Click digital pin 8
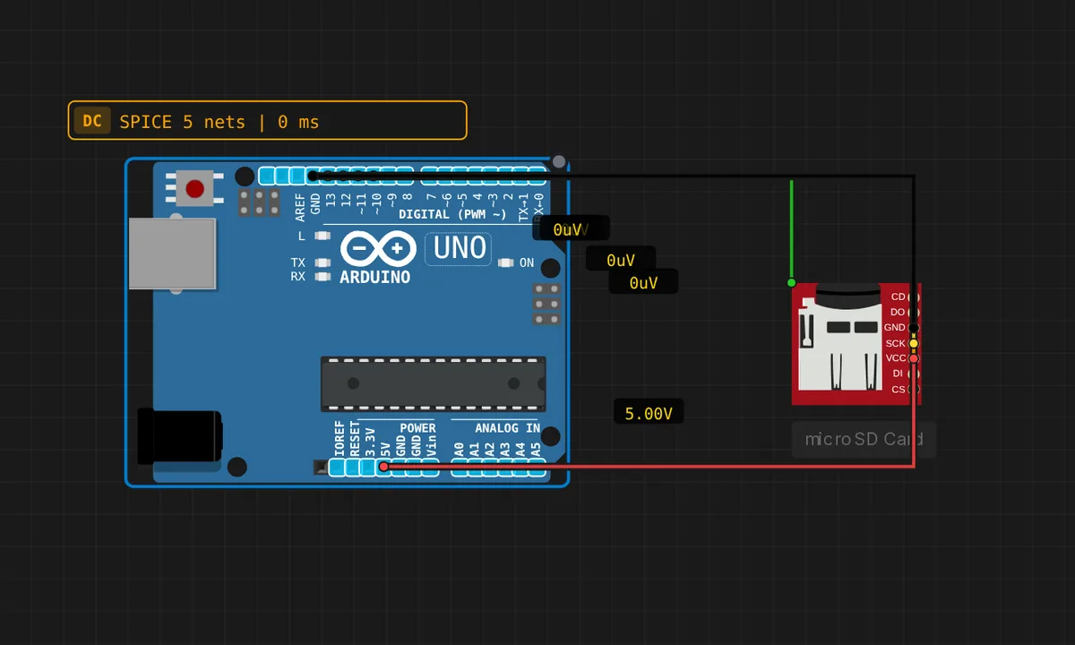The height and width of the screenshot is (645, 1075). point(407,176)
